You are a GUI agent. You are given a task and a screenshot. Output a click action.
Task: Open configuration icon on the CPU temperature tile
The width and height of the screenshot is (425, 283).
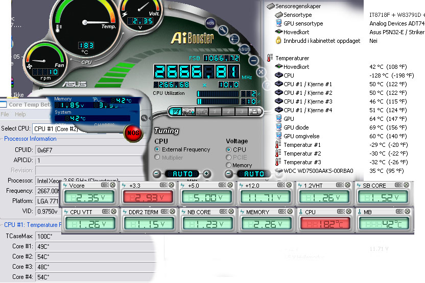pos(340,211)
